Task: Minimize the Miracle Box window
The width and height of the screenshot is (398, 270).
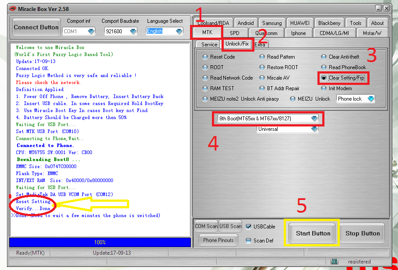Action: 379,8
